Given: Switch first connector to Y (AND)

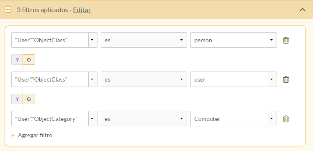Looking at the screenshot, I should pyautogui.click(x=17, y=60).
